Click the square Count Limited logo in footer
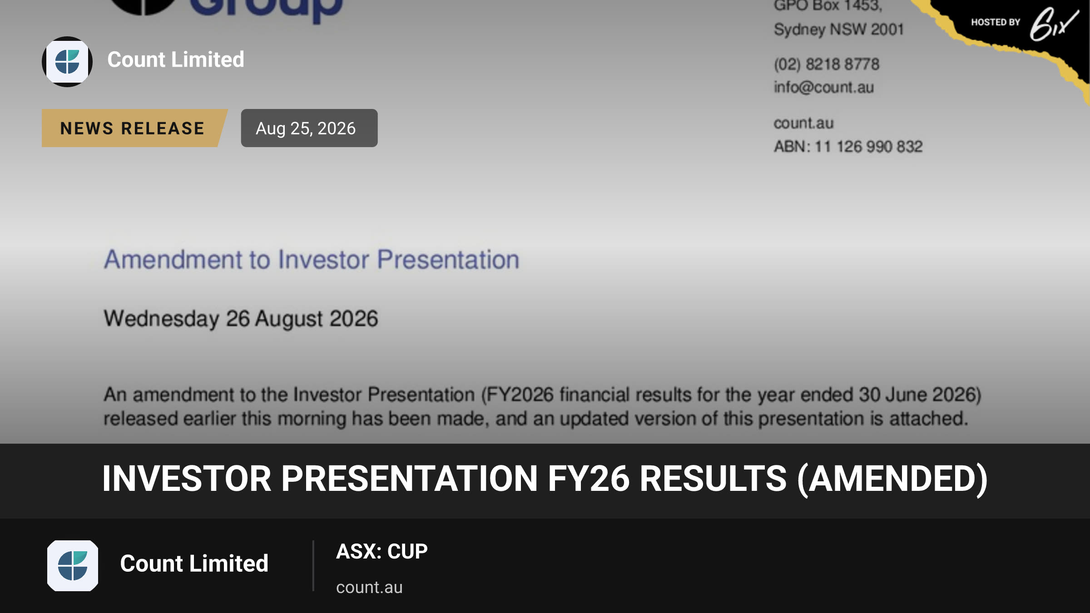The width and height of the screenshot is (1090, 613). point(73,566)
